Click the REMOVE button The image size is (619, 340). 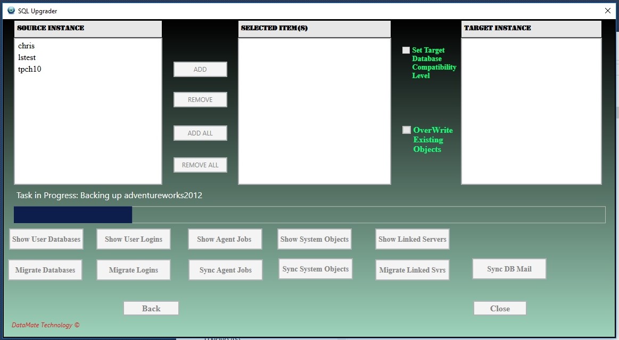click(x=200, y=100)
